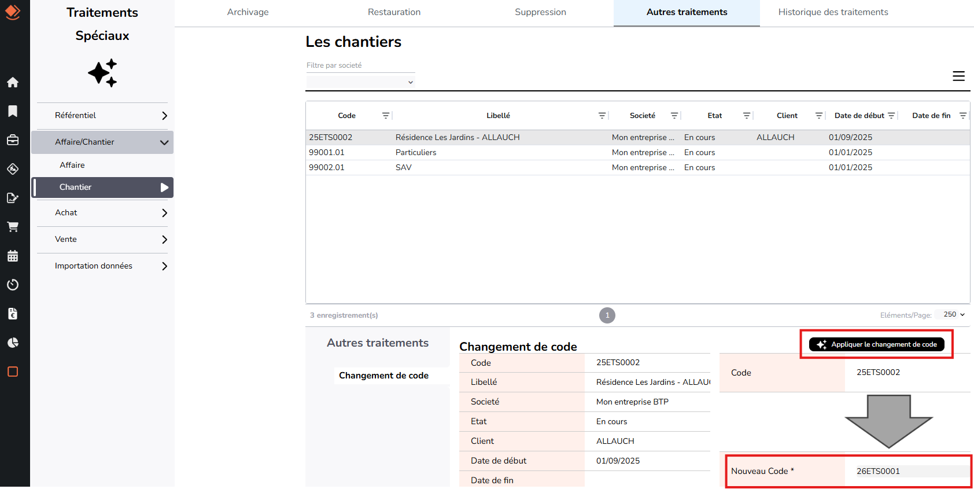
Task: Open the briefcase icon in the sidebar
Action: [x=13, y=140]
